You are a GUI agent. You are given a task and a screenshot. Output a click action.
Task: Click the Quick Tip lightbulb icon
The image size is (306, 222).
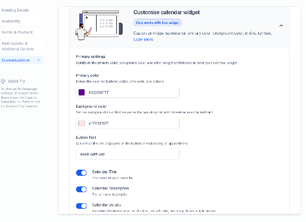coord(3,81)
